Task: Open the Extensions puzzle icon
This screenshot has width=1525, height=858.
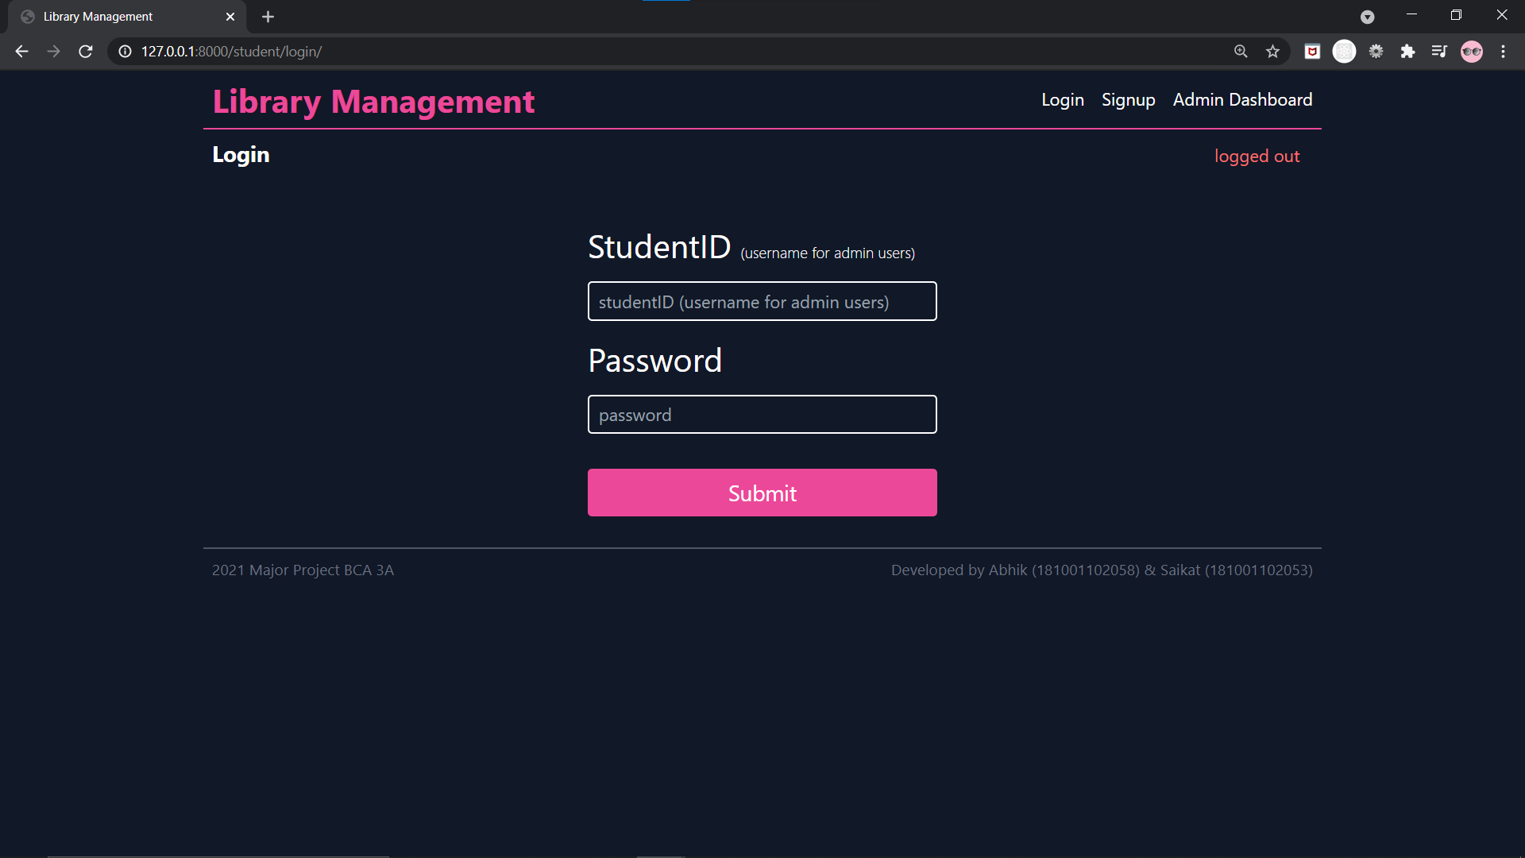Action: [x=1407, y=52]
